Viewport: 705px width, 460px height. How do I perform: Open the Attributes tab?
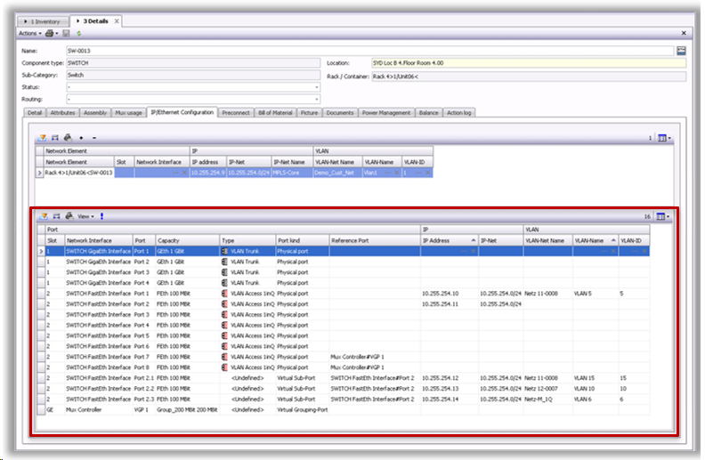tap(63, 113)
